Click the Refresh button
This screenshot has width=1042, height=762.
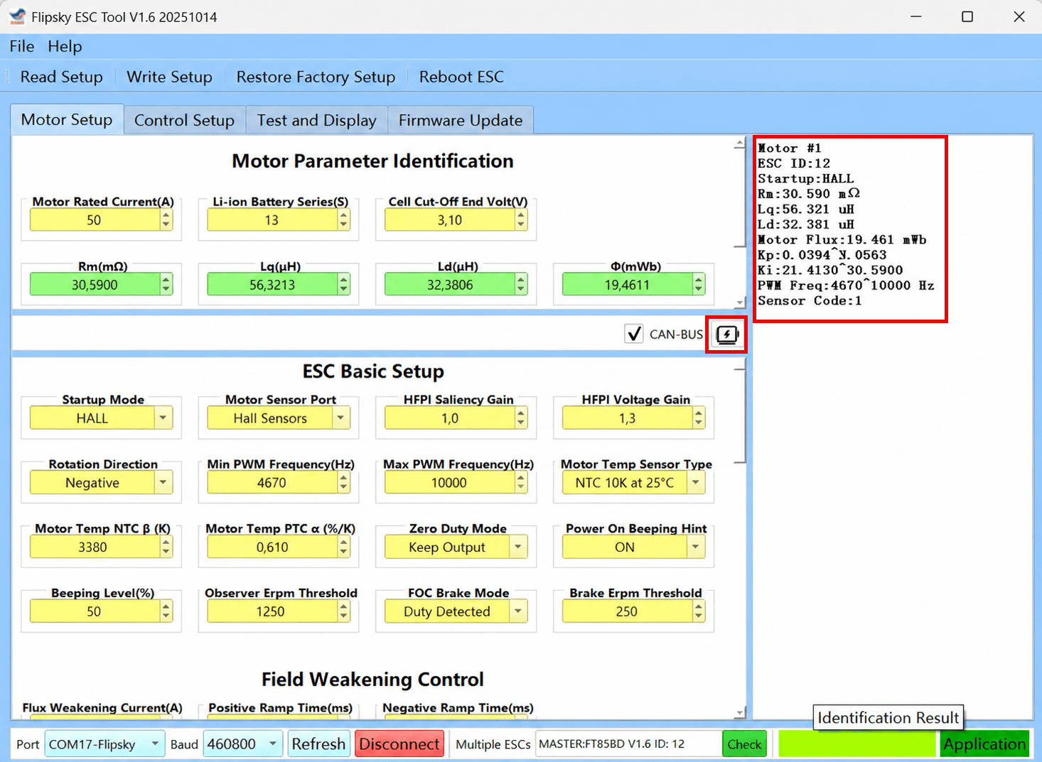click(318, 744)
